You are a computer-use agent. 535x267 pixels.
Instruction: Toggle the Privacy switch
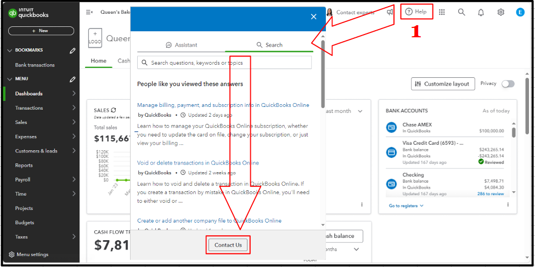[x=508, y=84]
